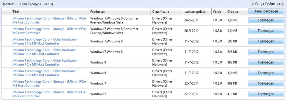Add the 1,0 MB driver with Toevoegen
The image size is (287, 101).
click(x=266, y=73)
